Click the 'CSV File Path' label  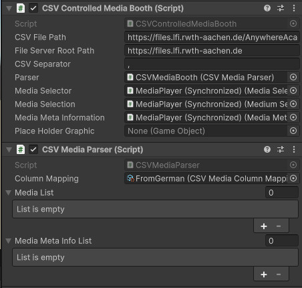(40, 38)
